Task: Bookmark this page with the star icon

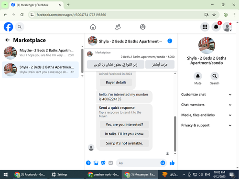Action: tap(214, 15)
